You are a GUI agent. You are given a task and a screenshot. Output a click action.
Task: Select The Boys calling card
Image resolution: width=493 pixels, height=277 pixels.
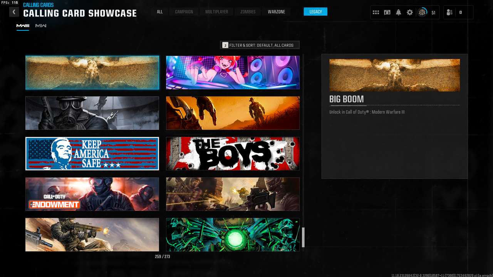(x=233, y=154)
